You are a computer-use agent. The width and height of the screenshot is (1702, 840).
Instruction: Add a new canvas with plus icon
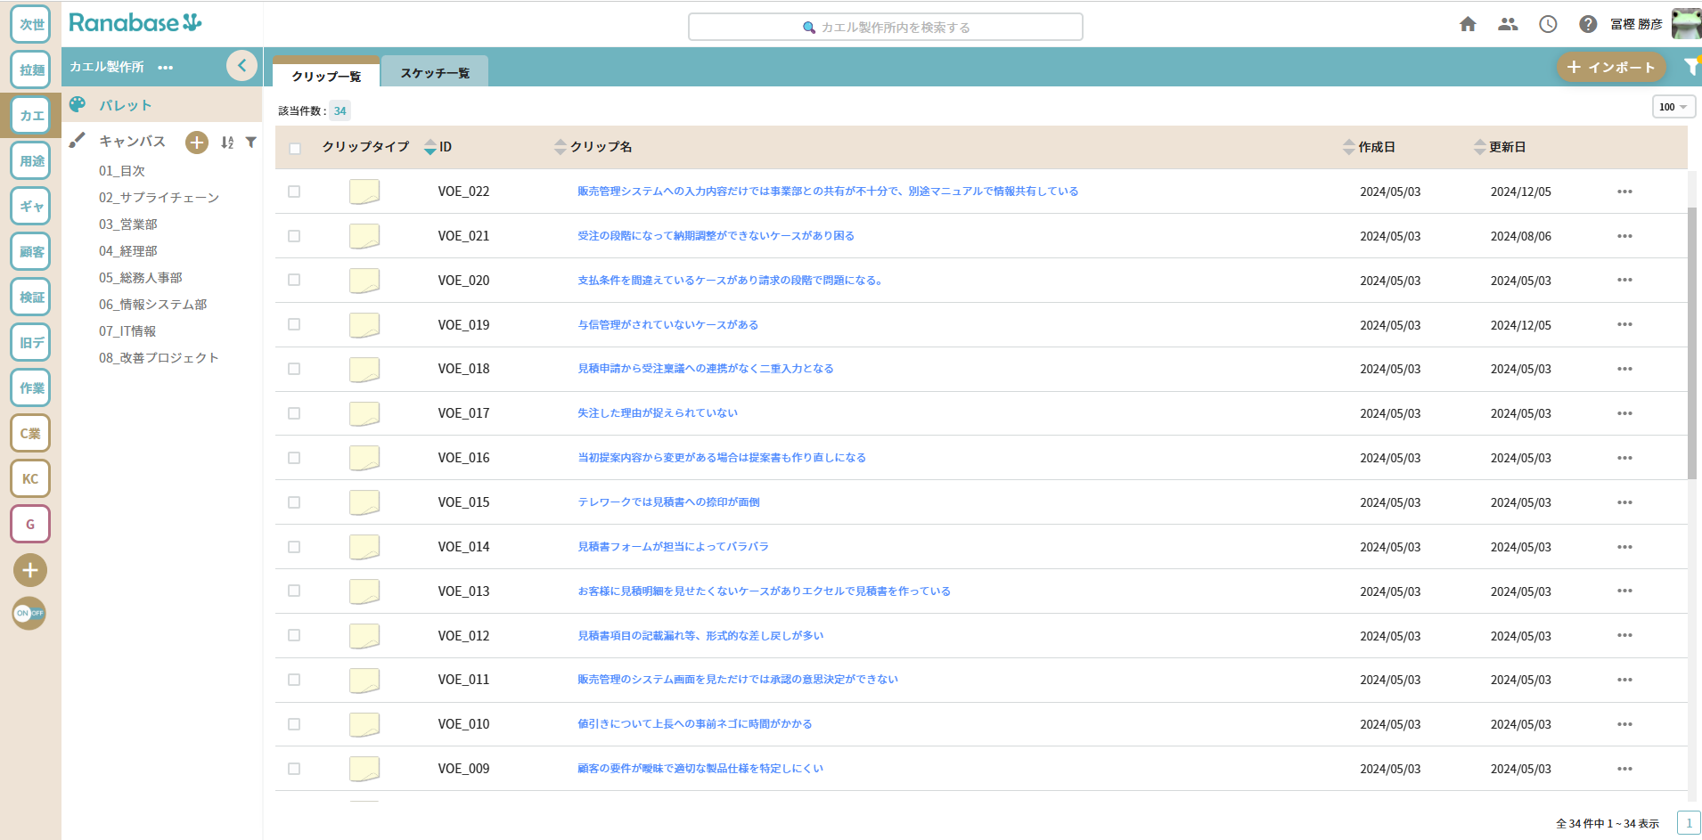pyautogui.click(x=196, y=142)
